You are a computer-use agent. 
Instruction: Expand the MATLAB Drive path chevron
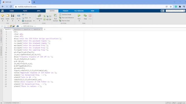pos(35,26)
